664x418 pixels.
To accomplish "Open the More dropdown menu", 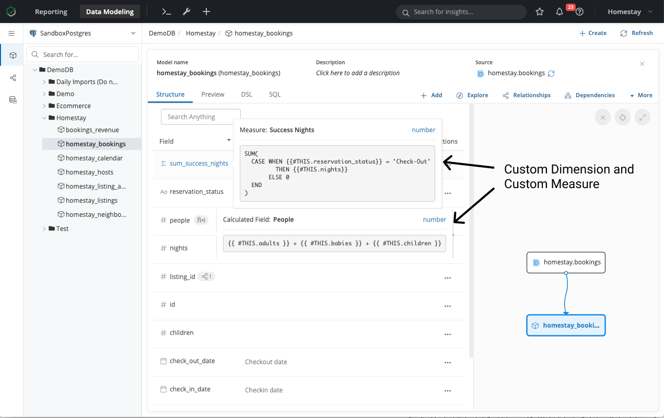I will point(641,95).
